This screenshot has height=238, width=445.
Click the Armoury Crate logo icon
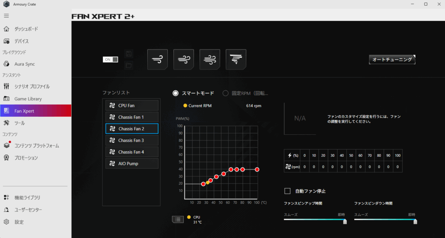[6, 4]
